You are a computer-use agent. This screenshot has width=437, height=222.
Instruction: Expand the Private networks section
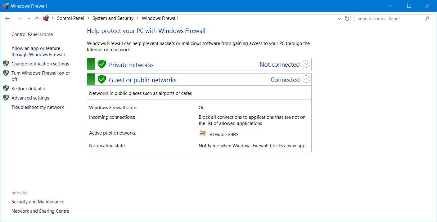point(306,64)
